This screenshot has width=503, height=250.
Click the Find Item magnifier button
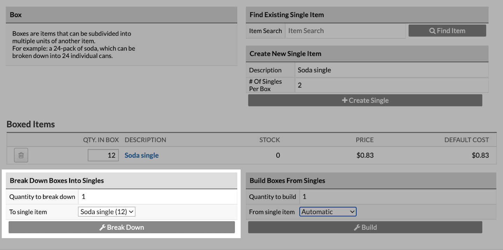click(447, 31)
